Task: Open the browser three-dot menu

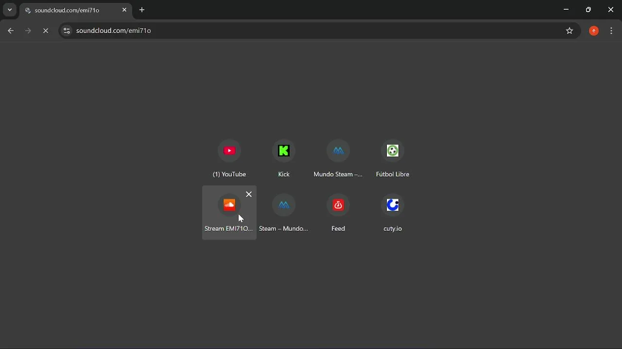Action: [612, 31]
